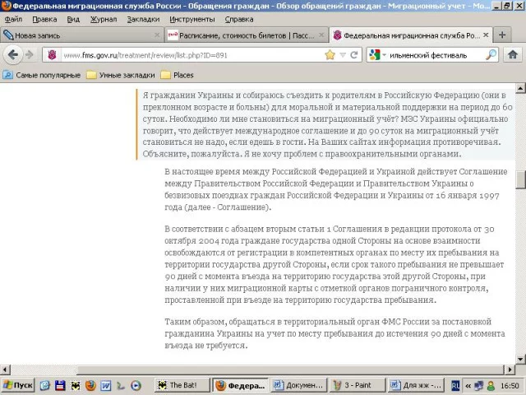Switch to the Федера... Firefox taskbar button

(x=241, y=385)
